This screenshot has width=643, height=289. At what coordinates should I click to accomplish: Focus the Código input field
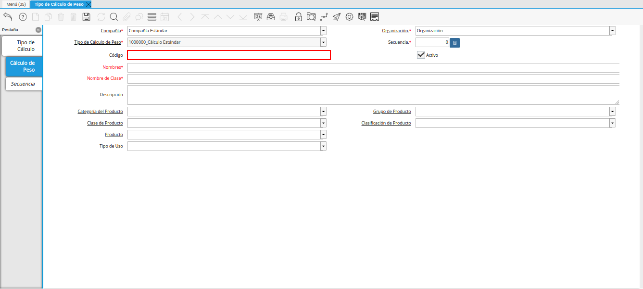(229, 55)
